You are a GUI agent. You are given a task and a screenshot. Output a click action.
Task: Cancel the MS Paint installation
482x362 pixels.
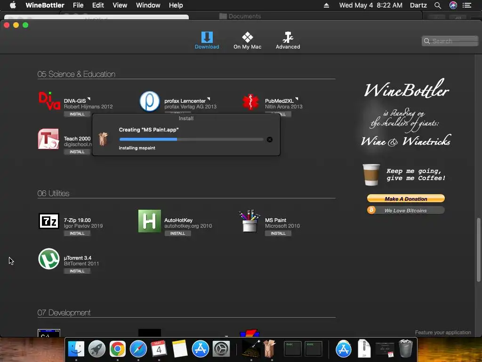pyautogui.click(x=270, y=140)
